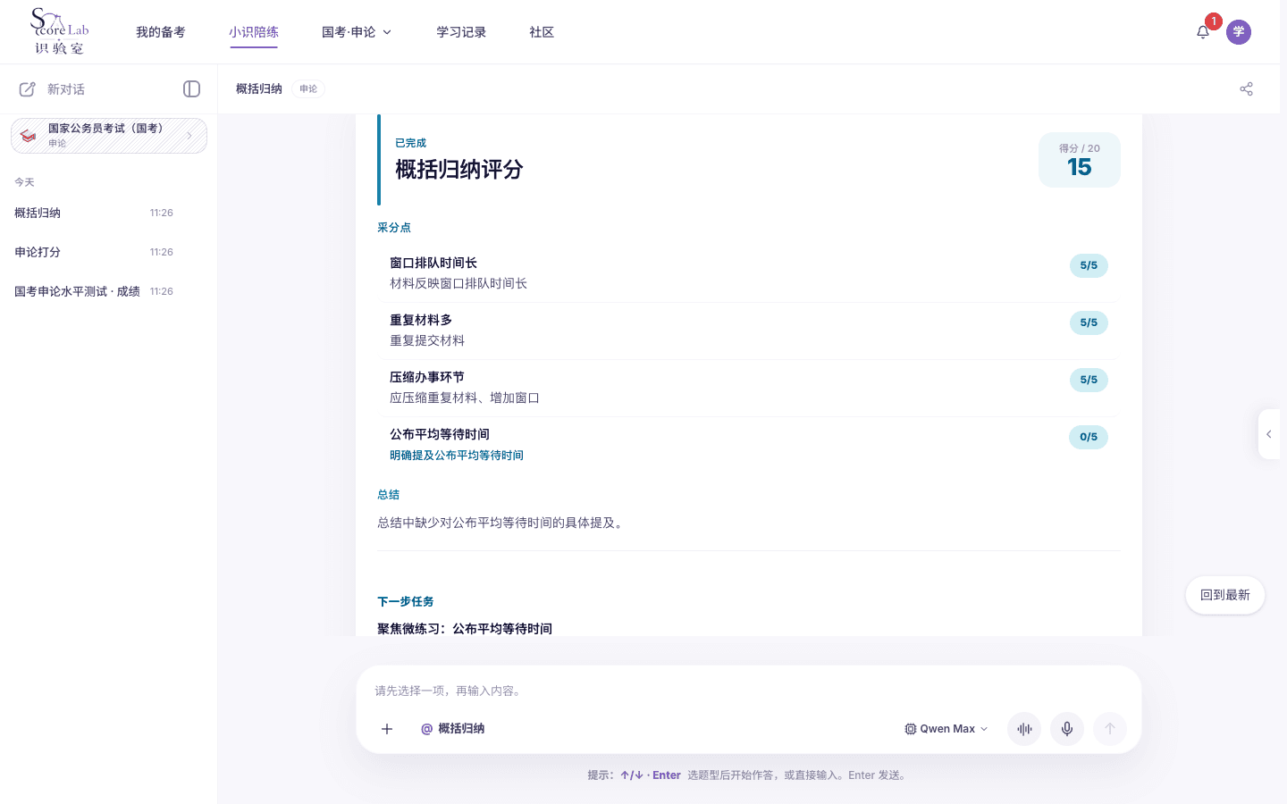Open the Qwen Max model dropdown

(x=946, y=729)
